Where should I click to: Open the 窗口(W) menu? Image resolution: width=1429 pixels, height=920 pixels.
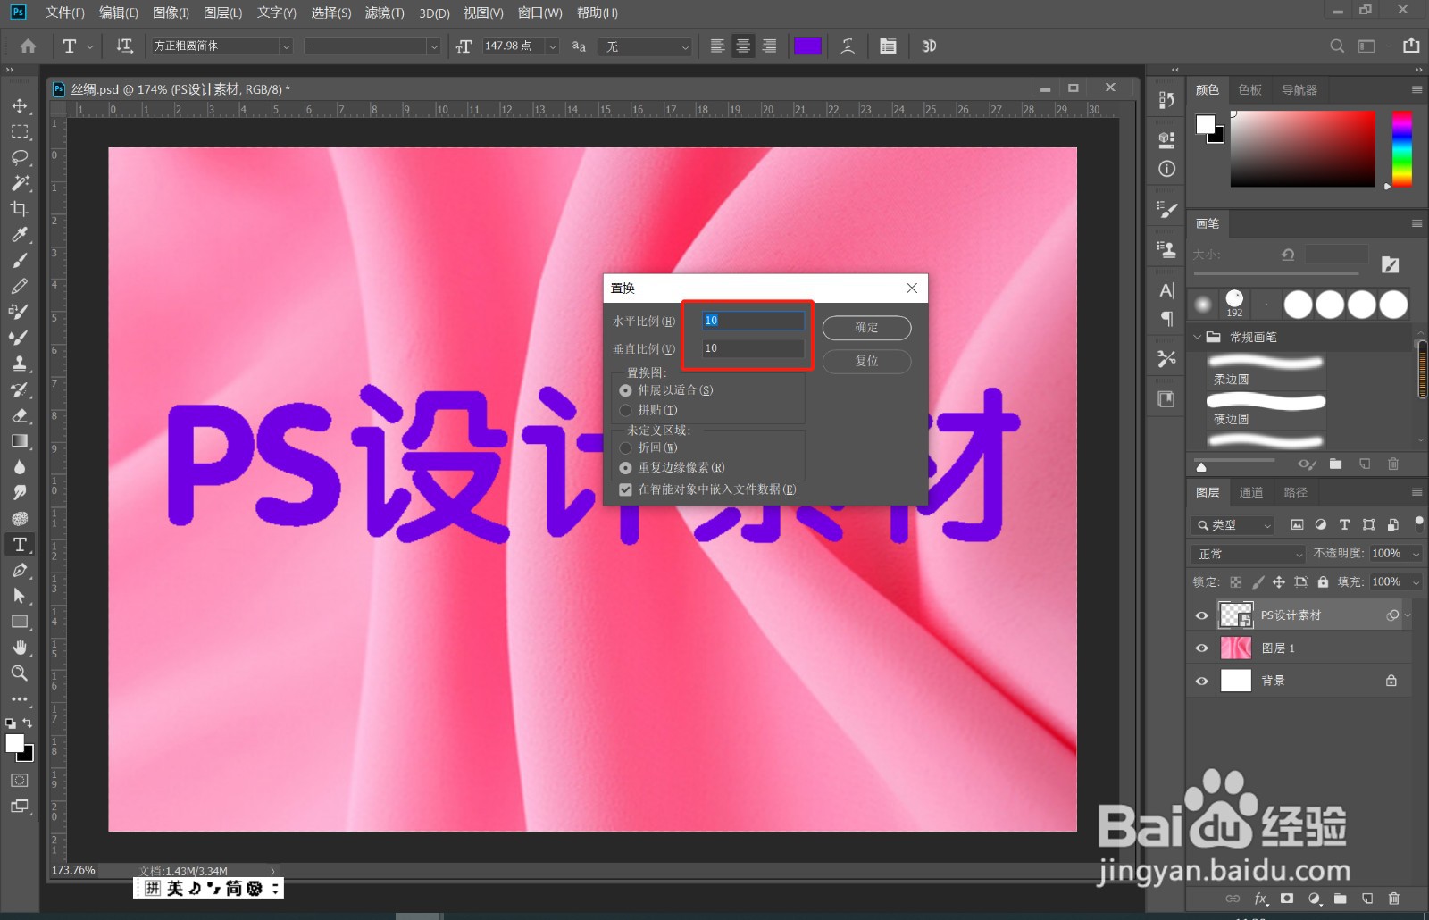click(539, 13)
